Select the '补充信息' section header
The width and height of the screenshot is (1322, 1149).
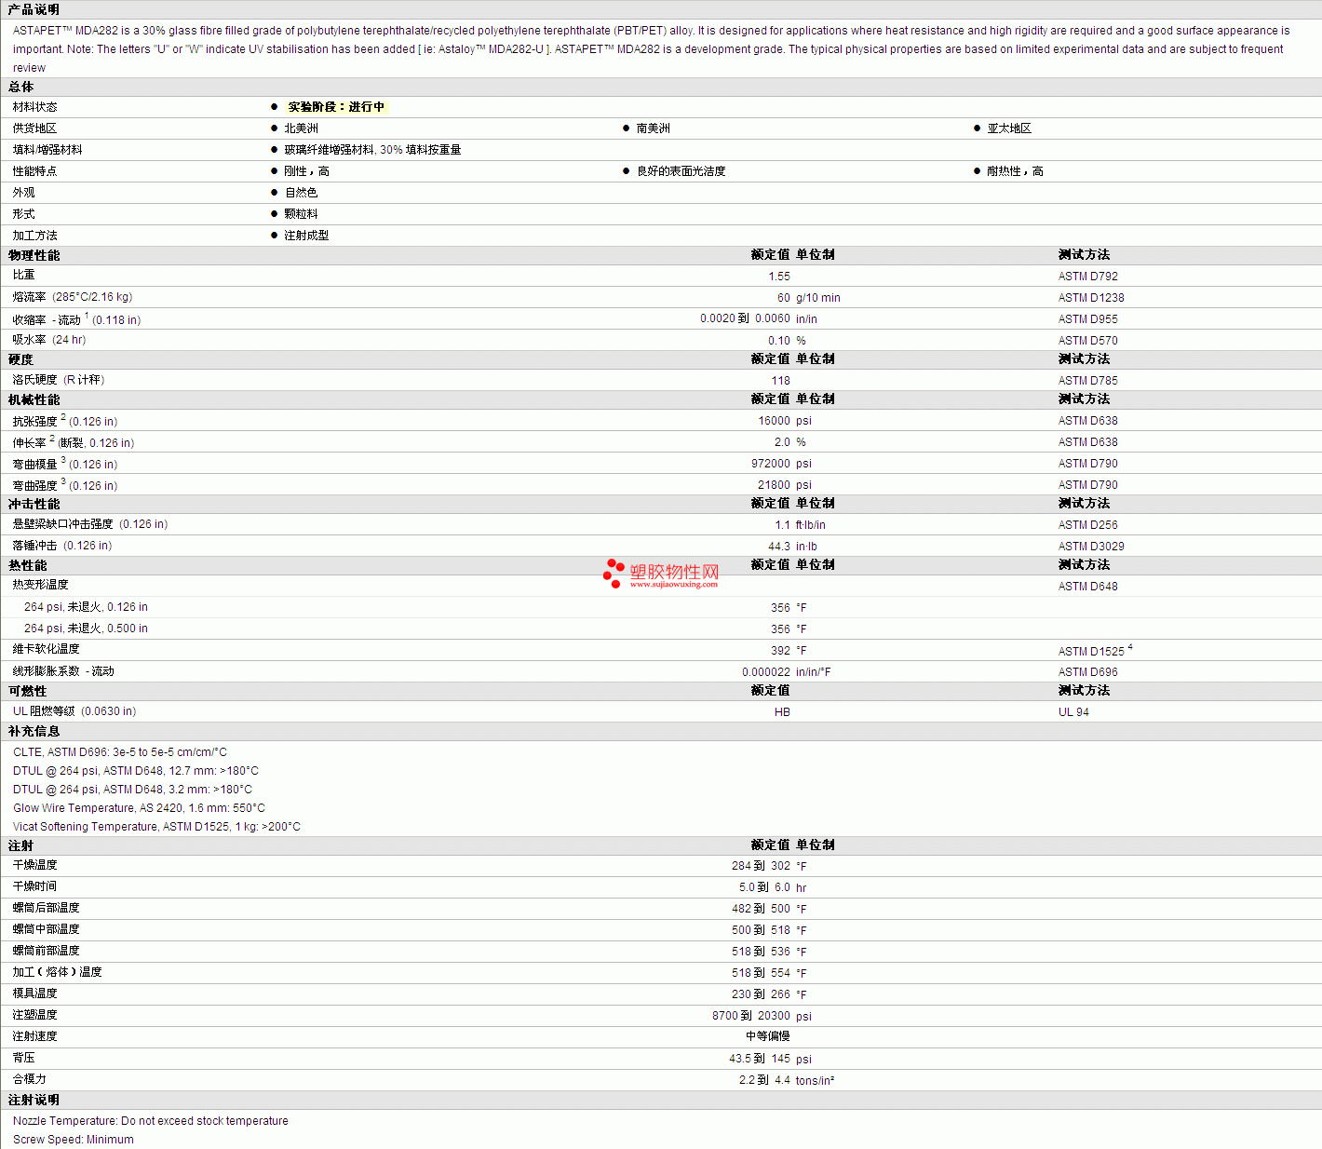(x=34, y=731)
